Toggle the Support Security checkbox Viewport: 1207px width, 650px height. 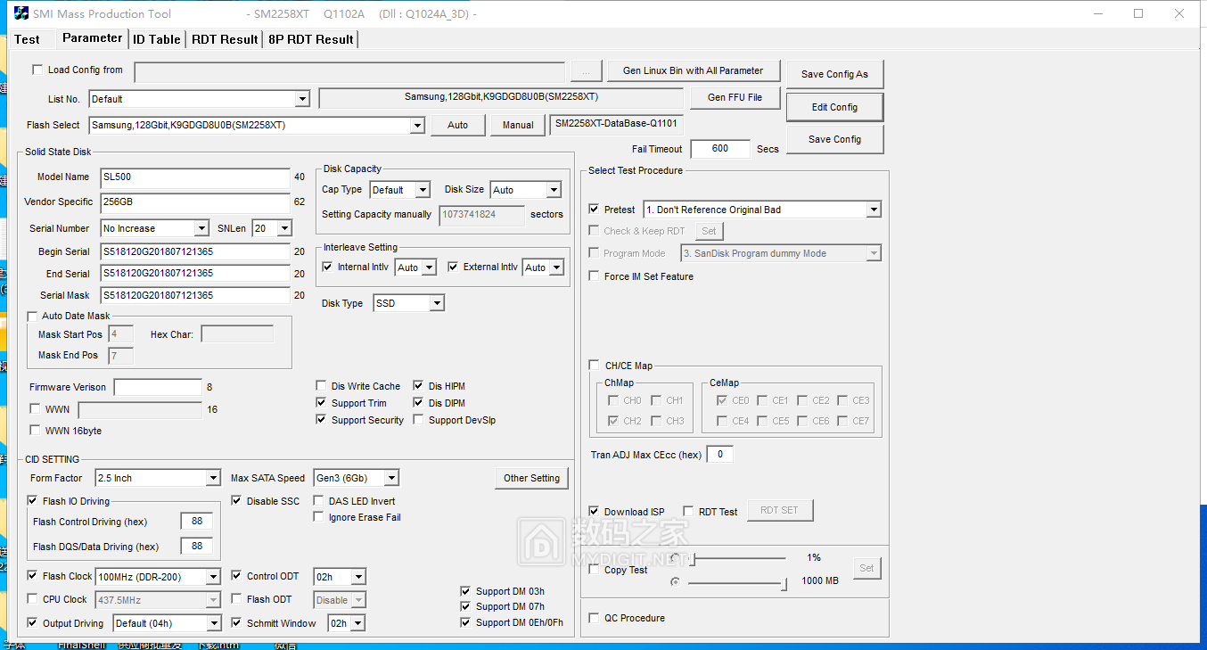(322, 420)
